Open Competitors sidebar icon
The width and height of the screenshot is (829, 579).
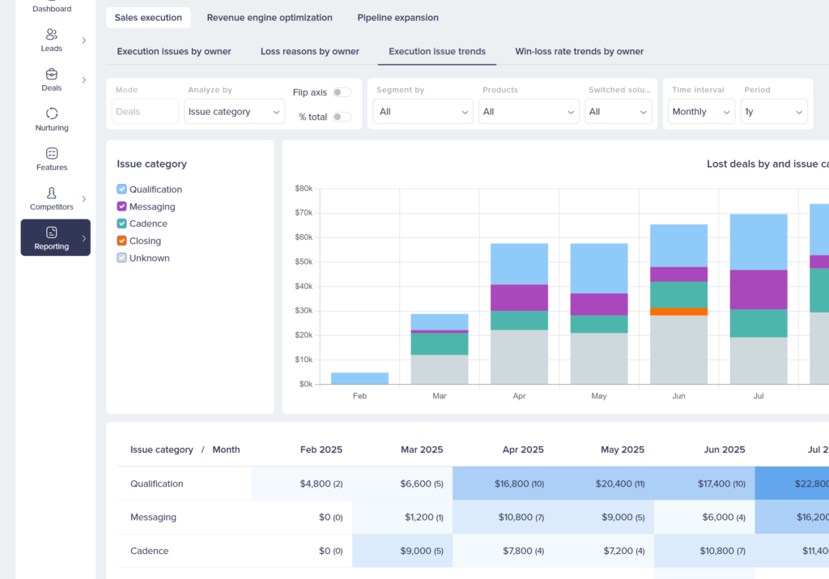click(52, 193)
